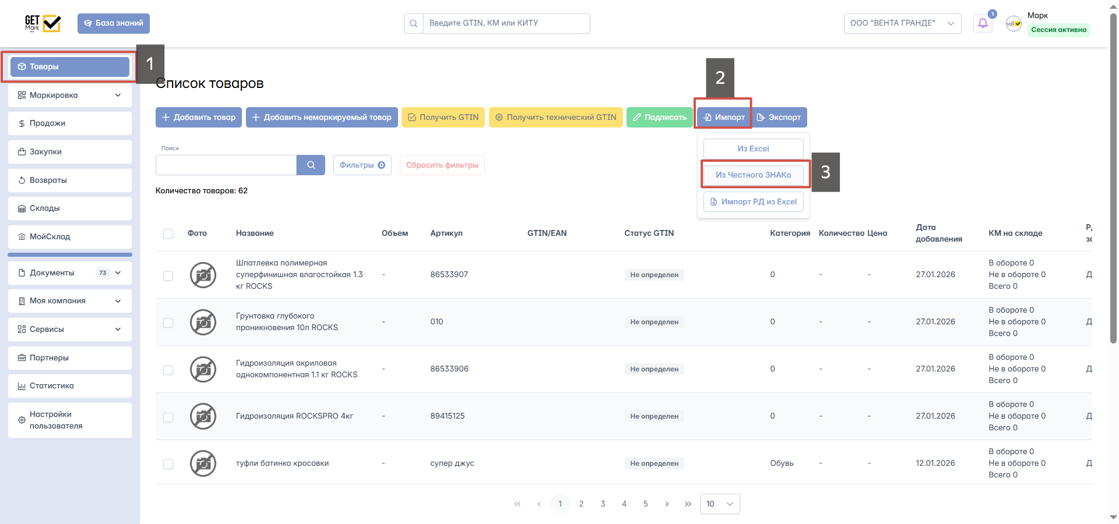This screenshot has height=524, width=1119.
Task: Choose Из Excel in import menu
Action: [753, 148]
